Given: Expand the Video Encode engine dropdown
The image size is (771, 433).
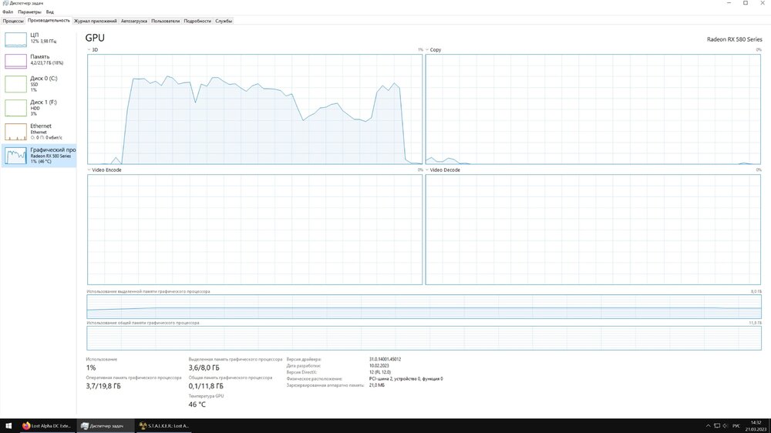Looking at the screenshot, I should click(x=90, y=170).
